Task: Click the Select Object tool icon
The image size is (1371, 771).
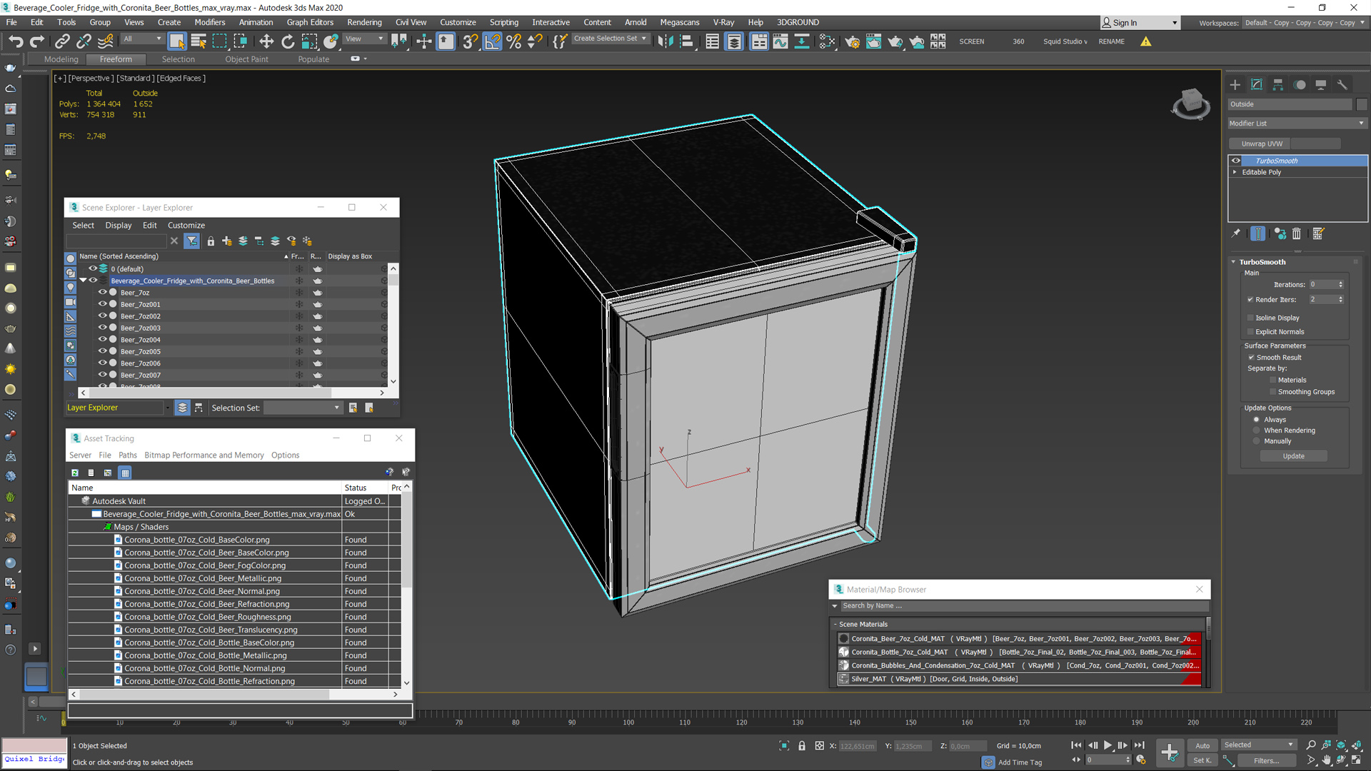Action: click(177, 41)
